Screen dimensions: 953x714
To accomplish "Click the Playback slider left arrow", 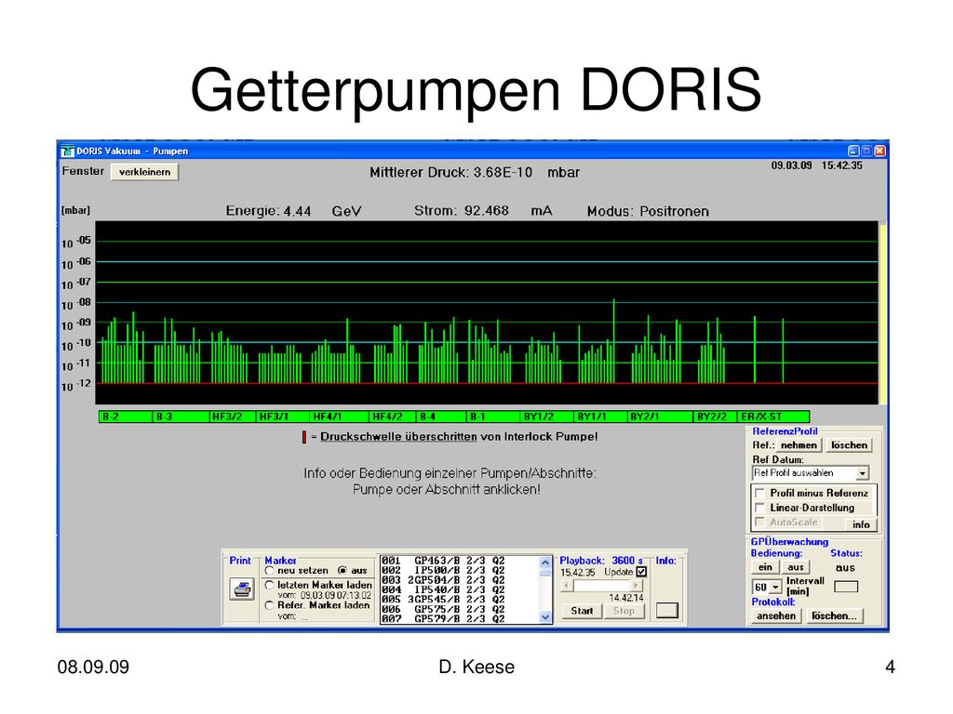I will click(567, 586).
